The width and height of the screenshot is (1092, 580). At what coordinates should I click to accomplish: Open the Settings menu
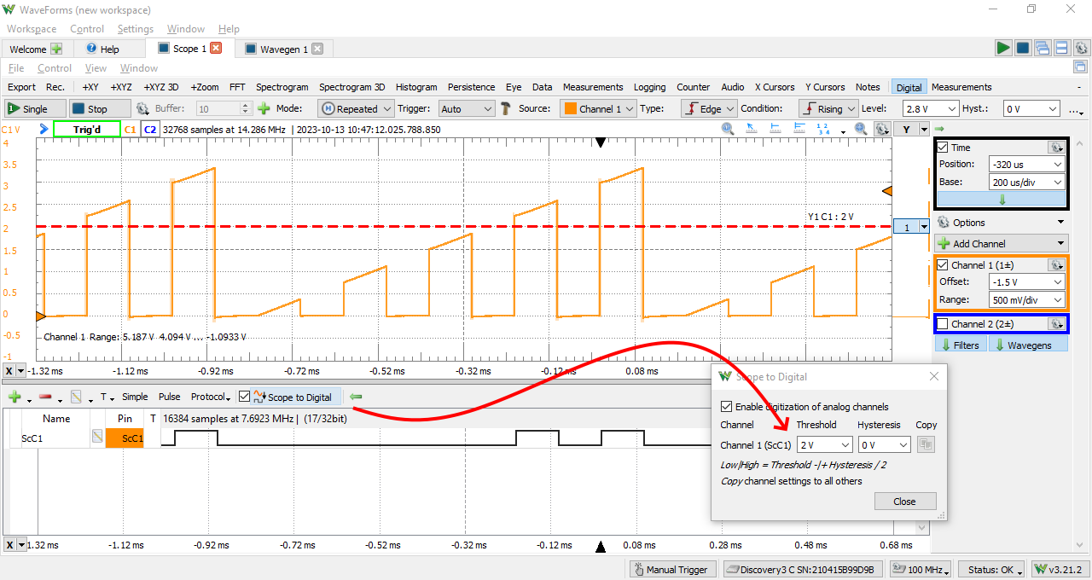pyautogui.click(x=135, y=28)
